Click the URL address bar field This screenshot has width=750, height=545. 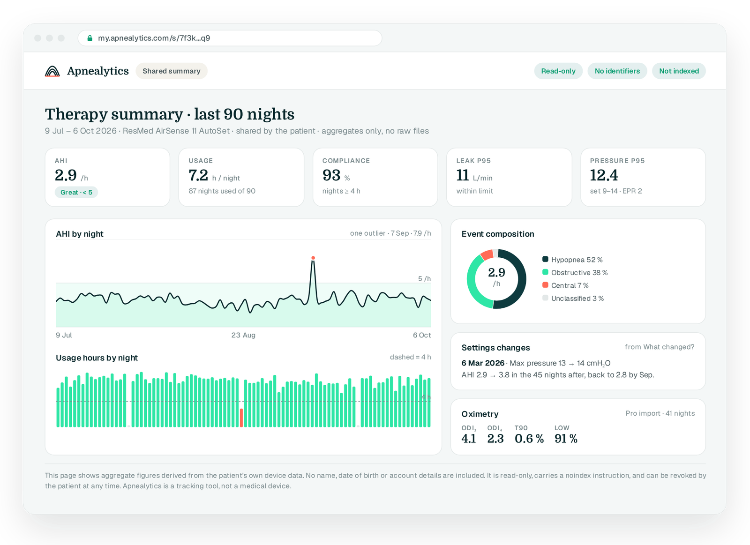(x=230, y=38)
